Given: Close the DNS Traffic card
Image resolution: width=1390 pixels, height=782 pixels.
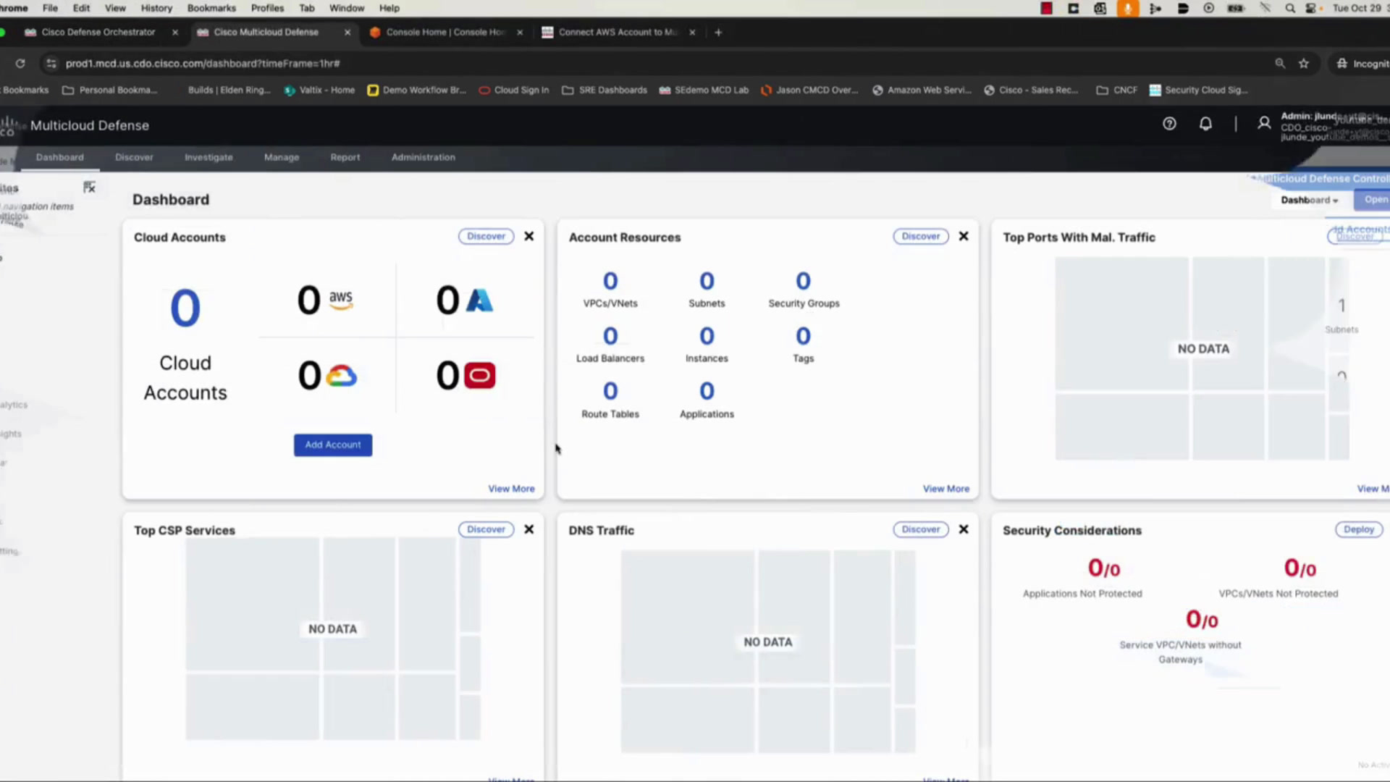Looking at the screenshot, I should coord(964,529).
